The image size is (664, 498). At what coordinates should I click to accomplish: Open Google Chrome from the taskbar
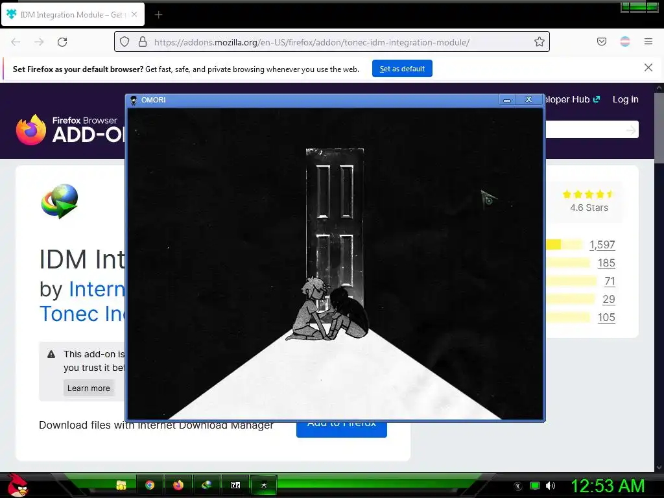pyautogui.click(x=150, y=485)
